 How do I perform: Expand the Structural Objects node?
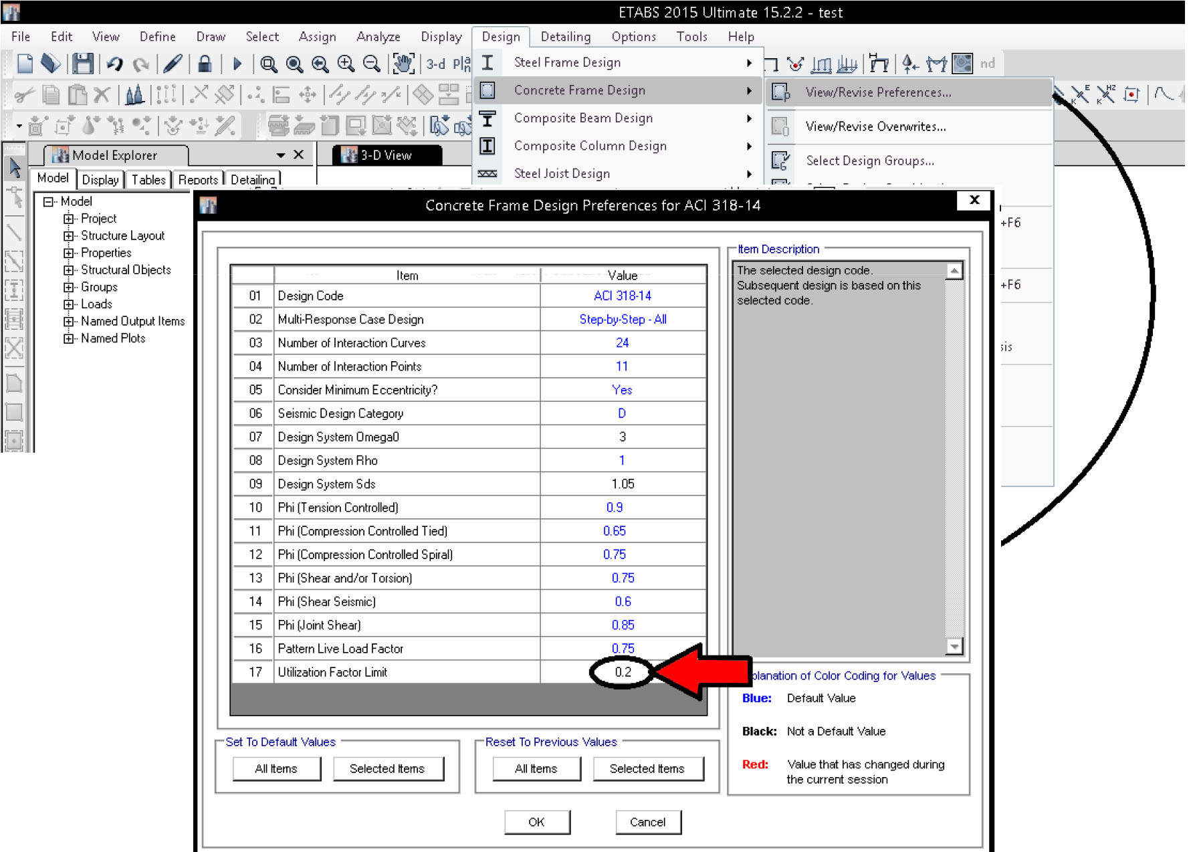(x=68, y=270)
